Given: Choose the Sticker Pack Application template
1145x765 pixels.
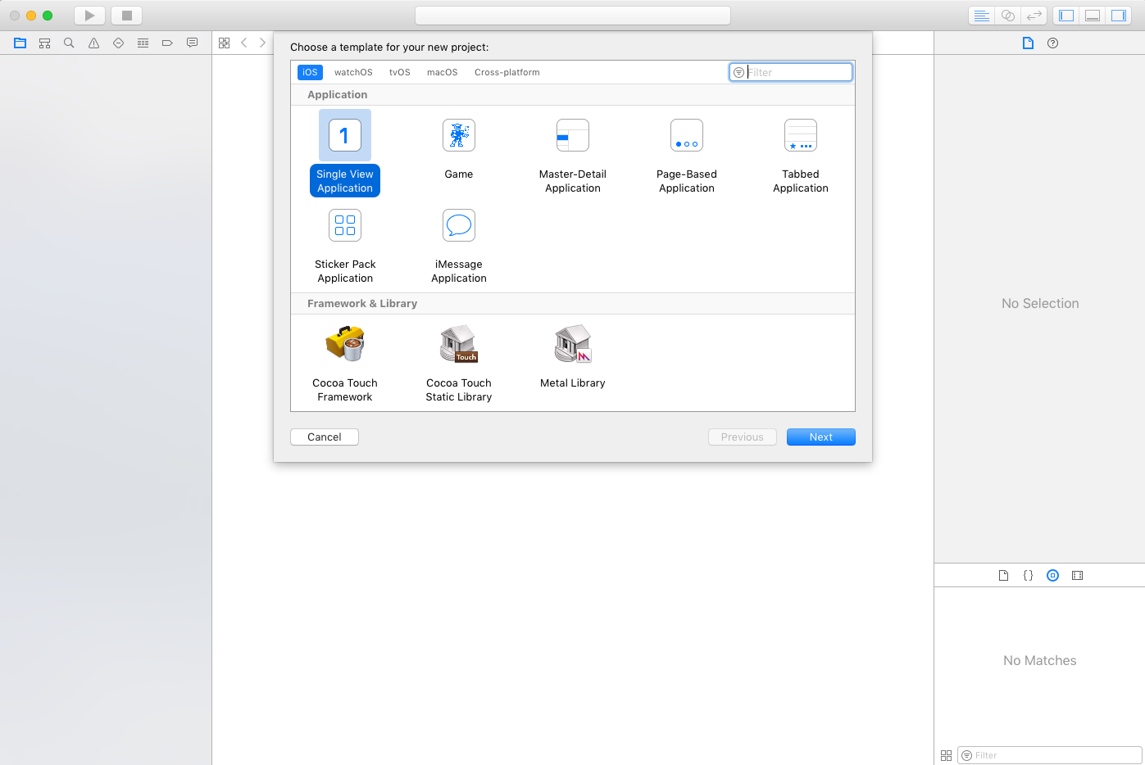Looking at the screenshot, I should tap(345, 245).
